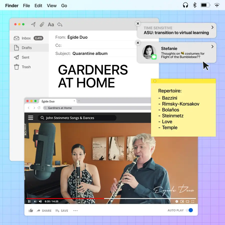The width and height of the screenshot is (225, 225).
Task: Open the hamburger menu on video site
Action: pyautogui.click(x=31, y=118)
